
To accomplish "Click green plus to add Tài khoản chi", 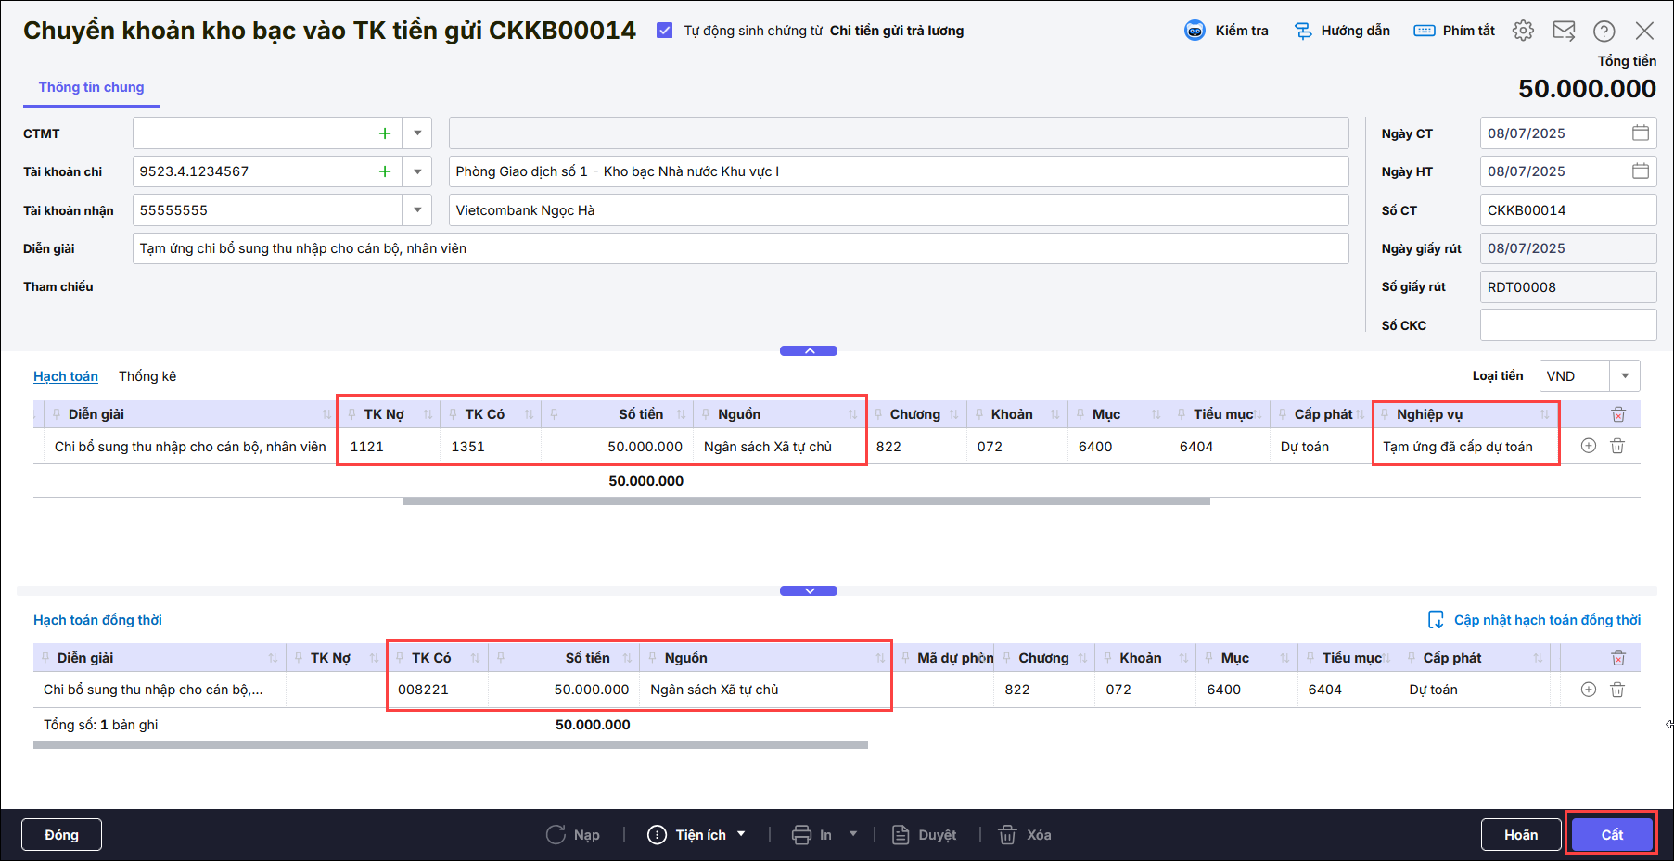I will [x=385, y=171].
